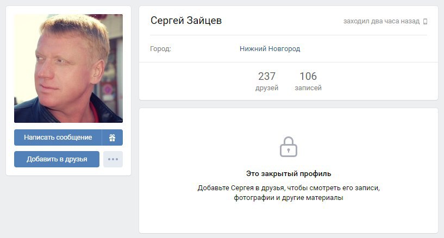Click the Написать сообщение button

pyautogui.click(x=58, y=137)
